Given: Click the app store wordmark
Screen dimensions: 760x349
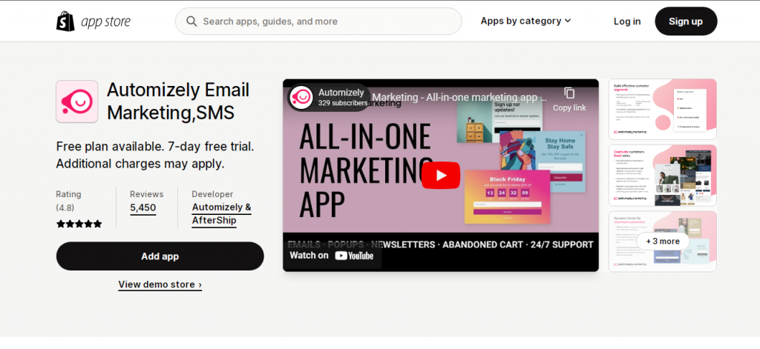Looking at the screenshot, I should [x=105, y=21].
